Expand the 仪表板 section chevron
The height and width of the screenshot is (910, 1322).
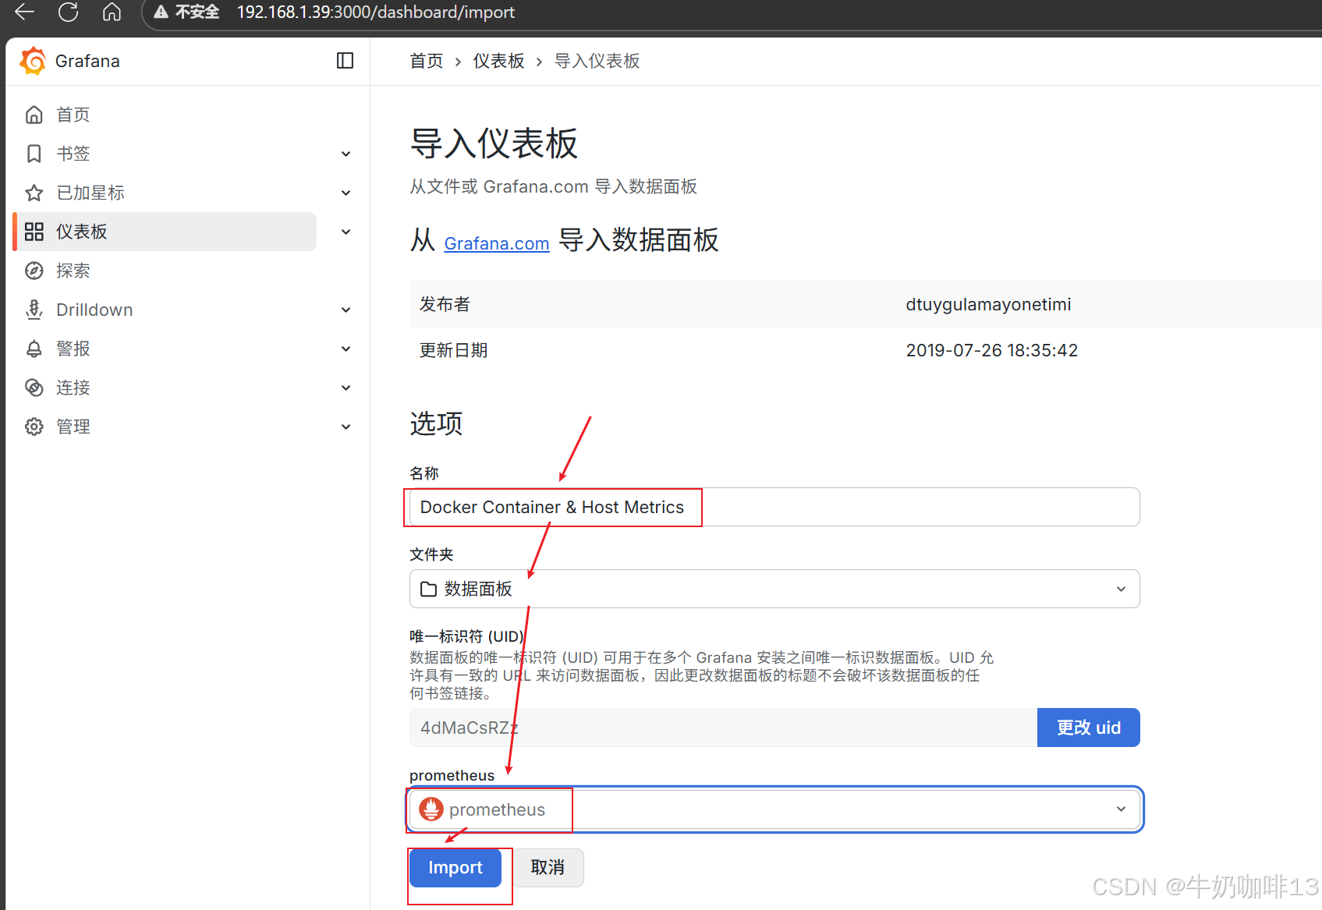pos(346,232)
